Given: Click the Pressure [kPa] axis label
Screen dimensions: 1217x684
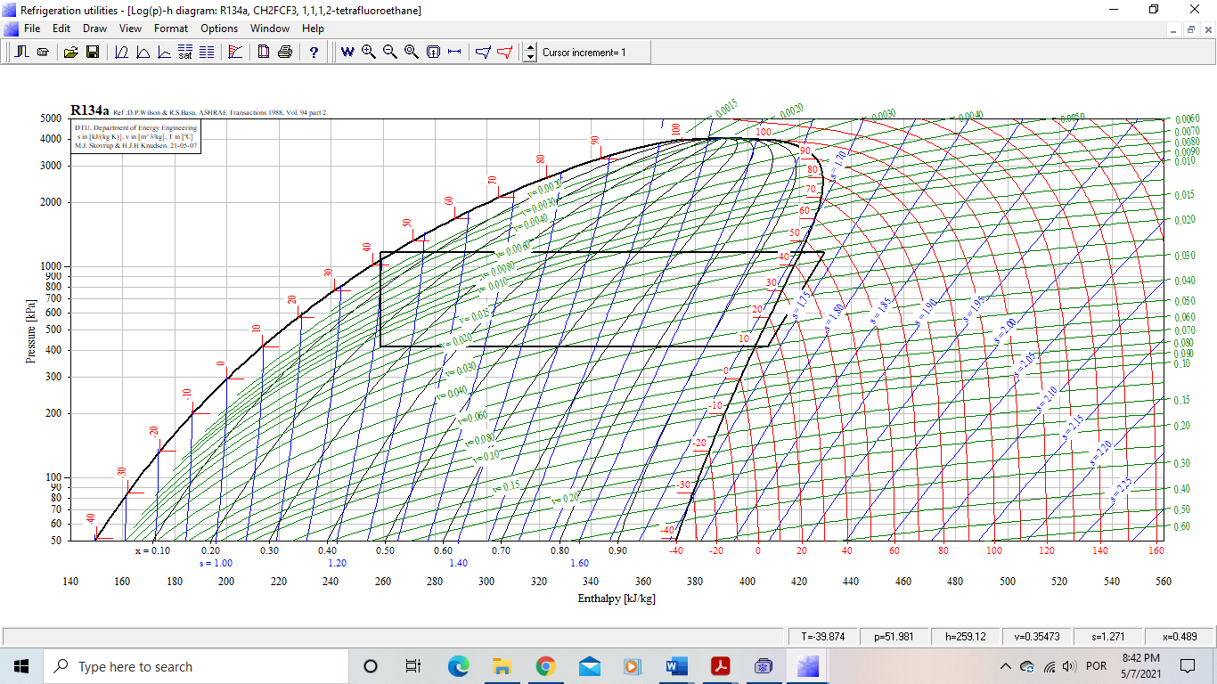Looking at the screenshot, I should 31,330.
